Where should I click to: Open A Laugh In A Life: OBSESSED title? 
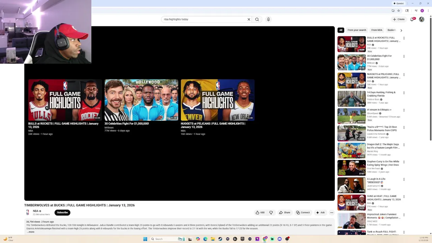click(376, 181)
